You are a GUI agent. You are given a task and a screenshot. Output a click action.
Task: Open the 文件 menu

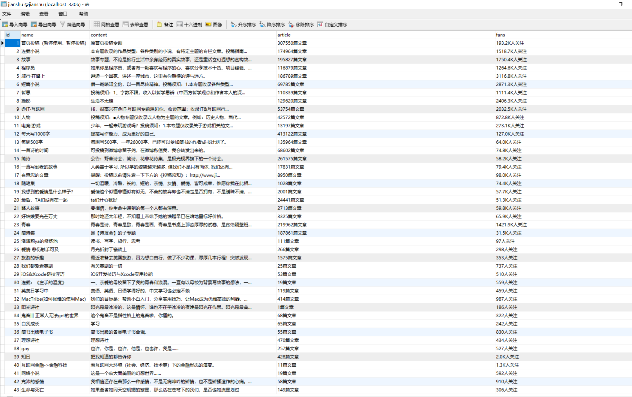[7, 14]
